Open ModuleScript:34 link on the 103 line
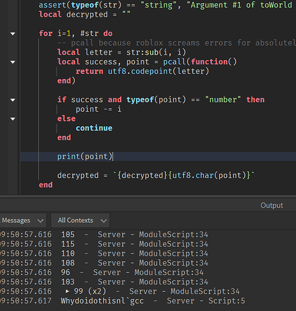 click(173, 282)
